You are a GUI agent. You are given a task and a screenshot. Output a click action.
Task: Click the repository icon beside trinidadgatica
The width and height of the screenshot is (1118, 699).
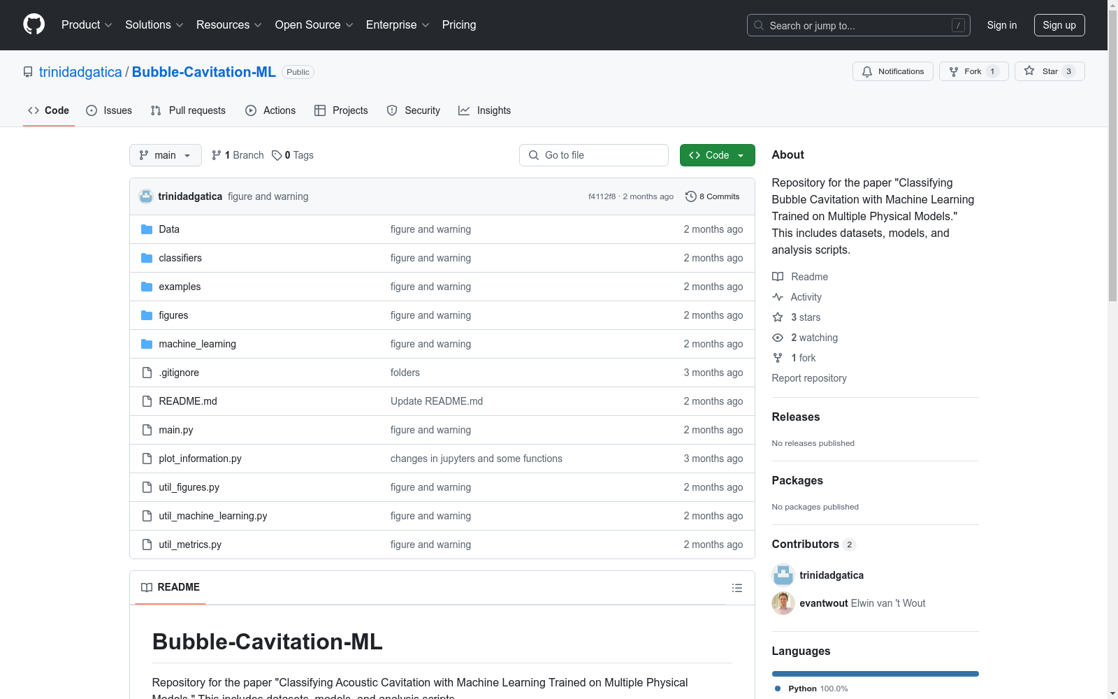pyautogui.click(x=28, y=72)
